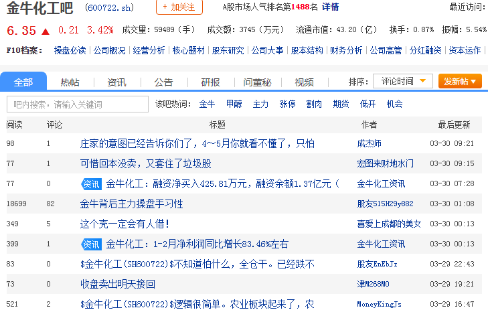This screenshot has width=488, height=312.
Task: Select hot word 机会
Action: (x=395, y=104)
